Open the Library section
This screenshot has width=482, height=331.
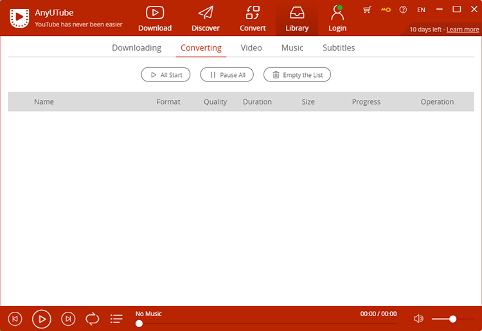(x=297, y=19)
